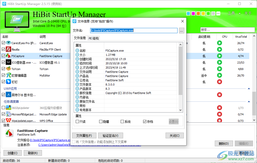Sort list by 启动影响 column
Viewport: 257px width, 163px height.
click(x=204, y=37)
